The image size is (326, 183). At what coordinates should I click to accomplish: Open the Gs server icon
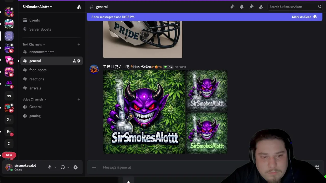(9, 120)
